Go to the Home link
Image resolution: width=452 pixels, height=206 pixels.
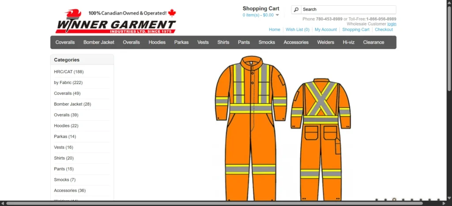(x=275, y=29)
